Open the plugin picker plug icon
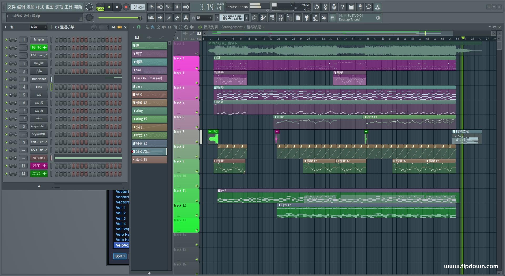Image resolution: width=505 pixels, height=276 pixels. click(307, 18)
